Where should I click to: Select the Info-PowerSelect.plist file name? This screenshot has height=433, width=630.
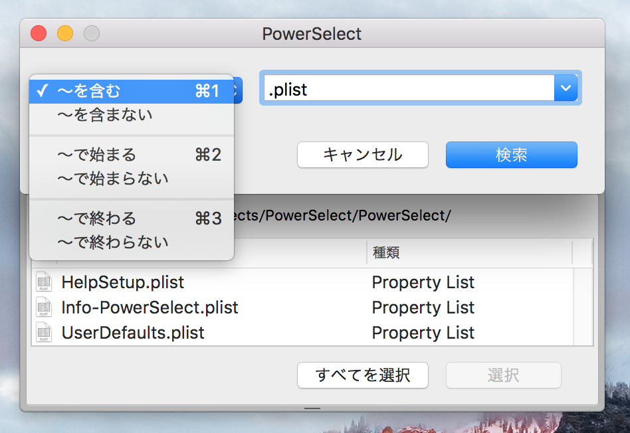pyautogui.click(x=150, y=307)
